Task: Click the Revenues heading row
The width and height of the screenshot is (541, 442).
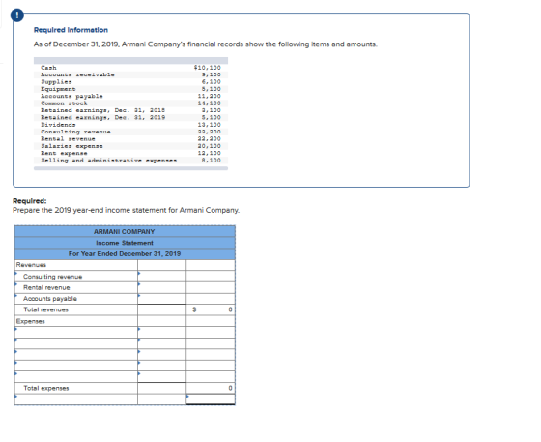Action: [x=76, y=265]
